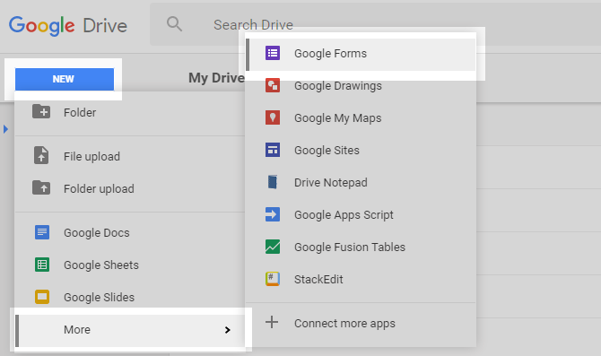Screen dimensions: 601x356
Task: Launch StackEdit from the menu
Action: coord(361,280)
